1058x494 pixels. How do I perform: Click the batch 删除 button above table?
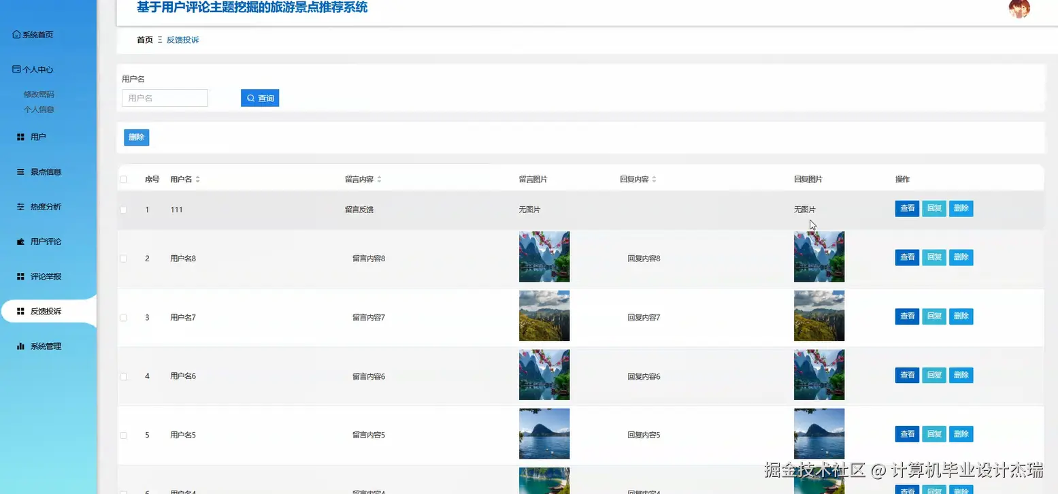tap(137, 137)
